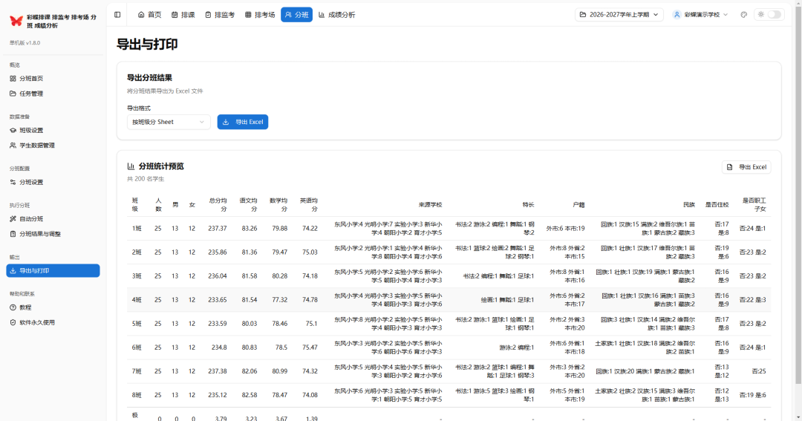Open 任务管理 in the sidebar
The width and height of the screenshot is (802, 421).
53,94
